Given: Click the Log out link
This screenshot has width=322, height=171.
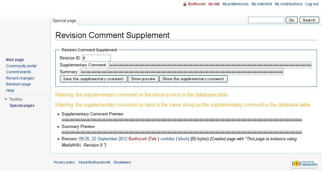Looking at the screenshot, I should tap(312, 4).
